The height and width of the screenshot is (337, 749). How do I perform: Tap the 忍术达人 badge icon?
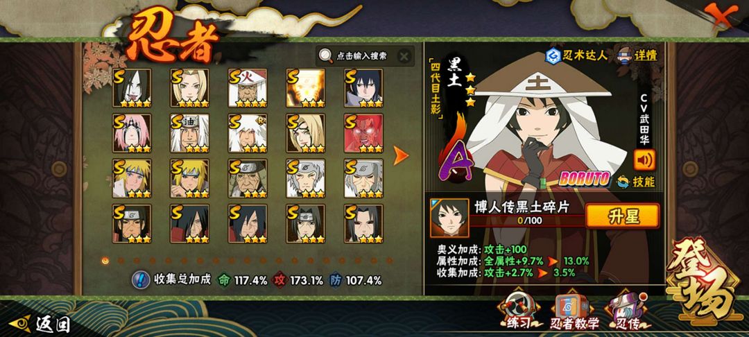[553, 55]
